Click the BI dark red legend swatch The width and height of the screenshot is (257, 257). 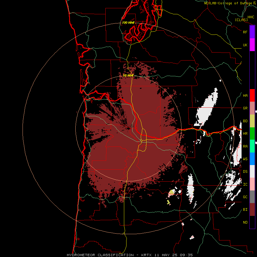pos(252,210)
